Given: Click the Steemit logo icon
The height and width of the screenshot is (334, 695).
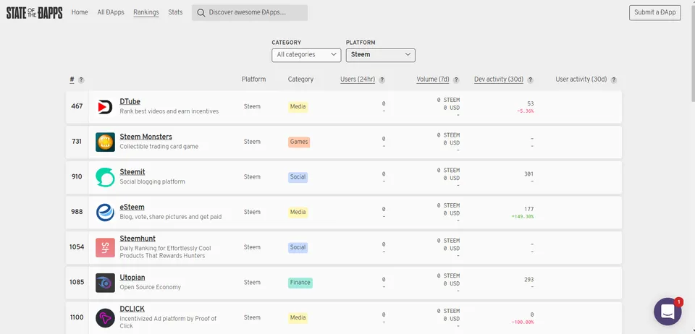Looking at the screenshot, I should [105, 177].
